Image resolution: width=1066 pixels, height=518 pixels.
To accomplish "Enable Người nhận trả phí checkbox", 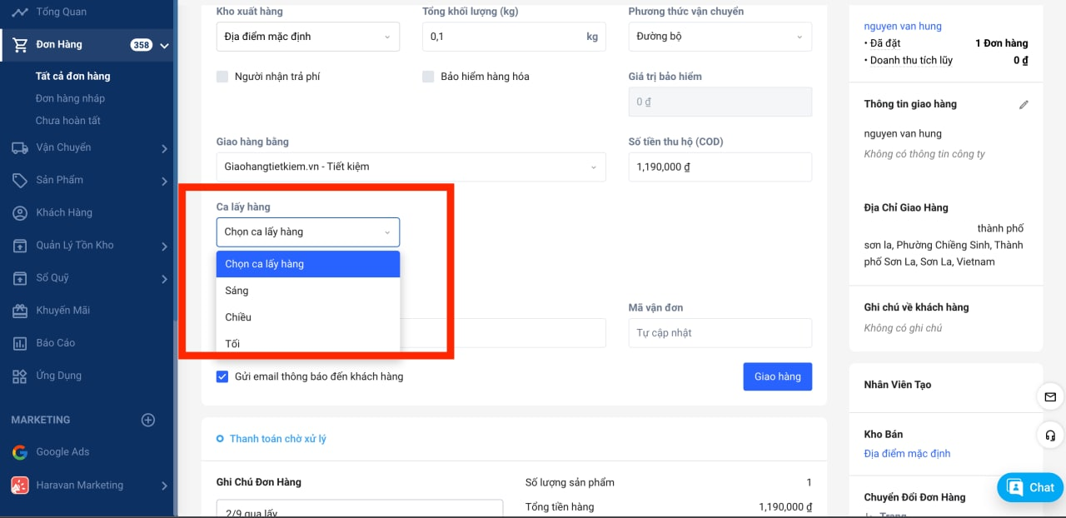I will click(x=222, y=77).
